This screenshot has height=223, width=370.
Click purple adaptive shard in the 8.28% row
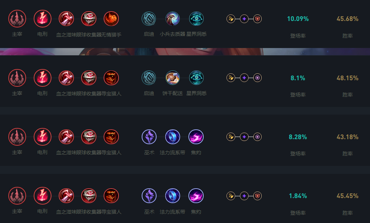pyautogui.click(x=244, y=137)
